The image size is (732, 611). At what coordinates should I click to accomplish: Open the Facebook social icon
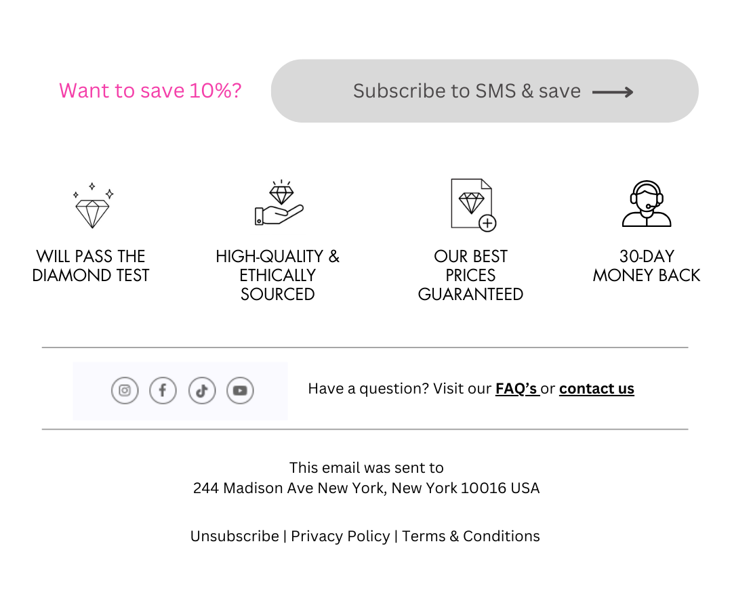(163, 390)
